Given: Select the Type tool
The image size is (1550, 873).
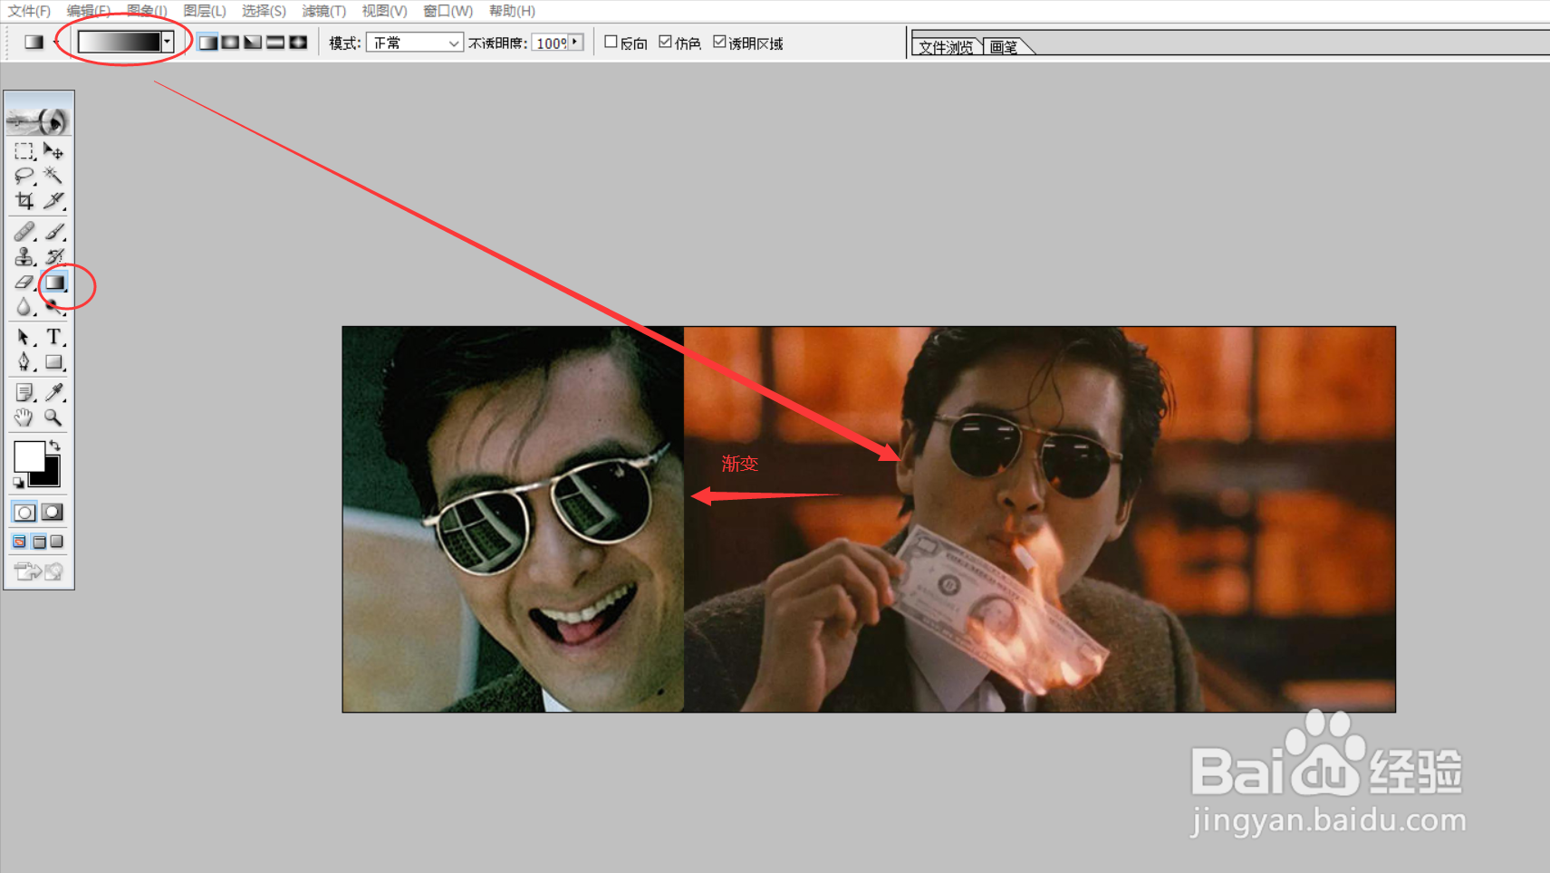Looking at the screenshot, I should click(53, 337).
